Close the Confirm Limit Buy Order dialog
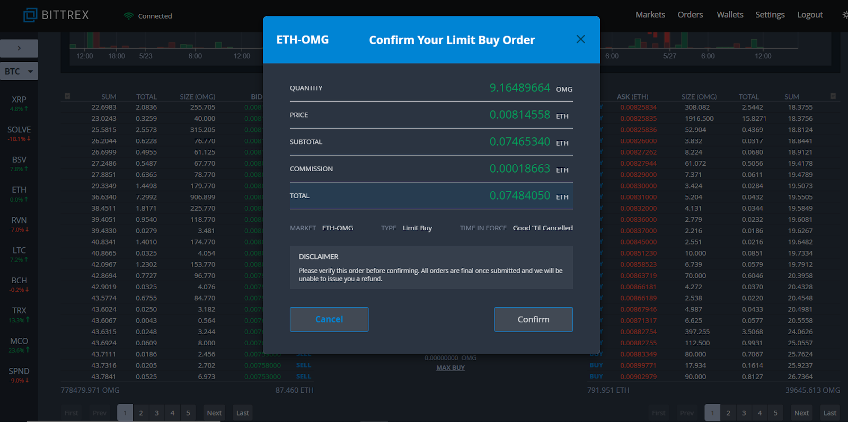This screenshot has height=422, width=848. pyautogui.click(x=581, y=39)
